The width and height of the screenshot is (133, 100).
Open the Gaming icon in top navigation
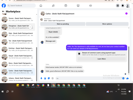pos(90,6)
